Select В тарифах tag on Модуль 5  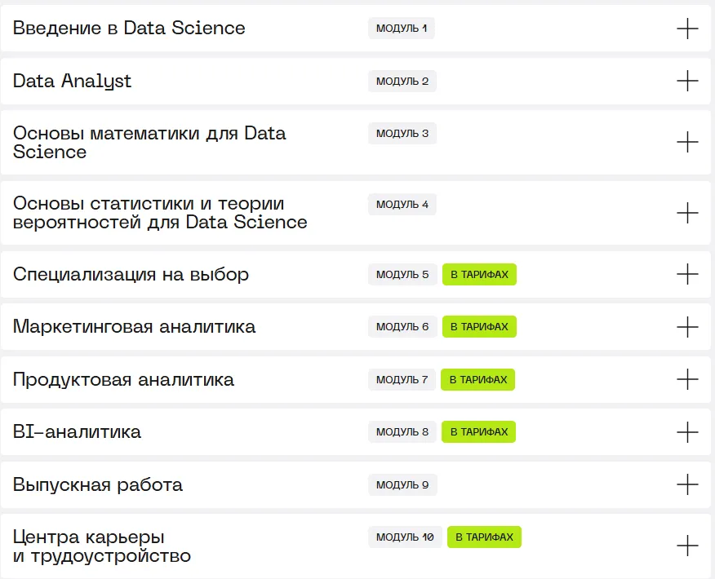479,275
